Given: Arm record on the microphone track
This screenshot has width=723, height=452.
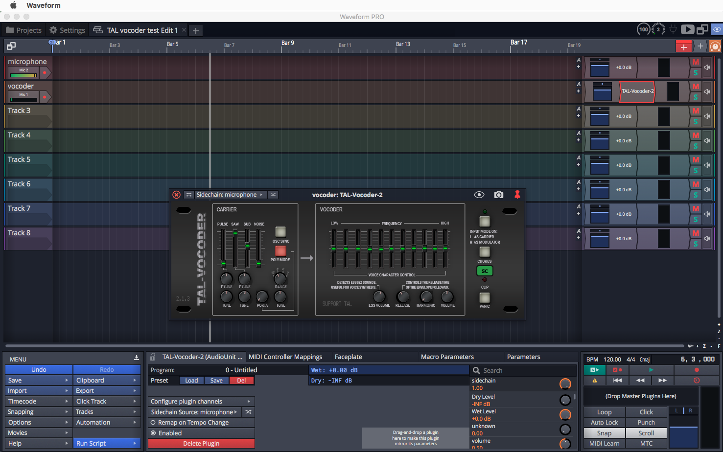Looking at the screenshot, I should click(x=45, y=72).
